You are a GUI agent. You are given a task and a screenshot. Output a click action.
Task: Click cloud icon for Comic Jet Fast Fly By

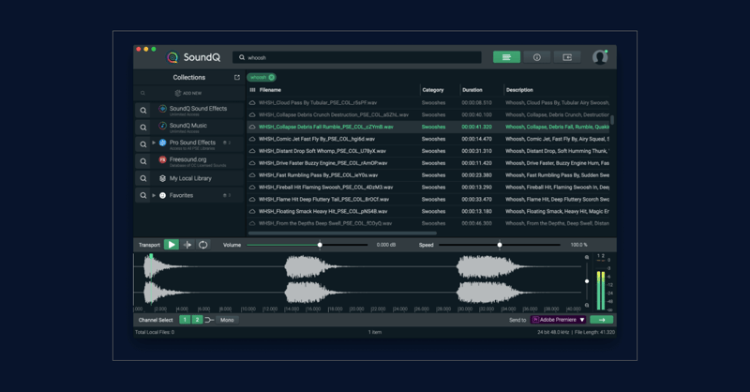pos(252,140)
